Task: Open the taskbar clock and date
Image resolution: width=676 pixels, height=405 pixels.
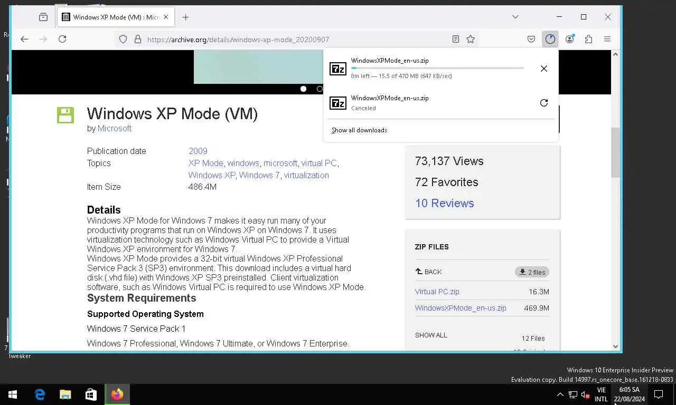Action: coord(629,394)
